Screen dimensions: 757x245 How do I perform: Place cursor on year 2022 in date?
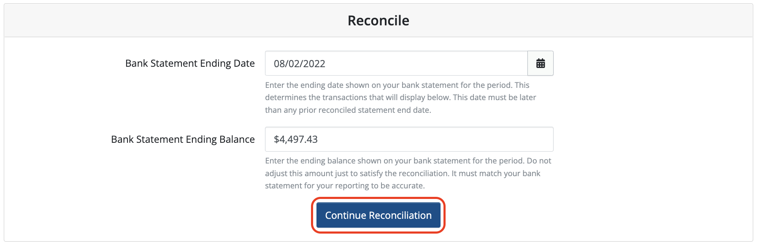[x=314, y=64]
